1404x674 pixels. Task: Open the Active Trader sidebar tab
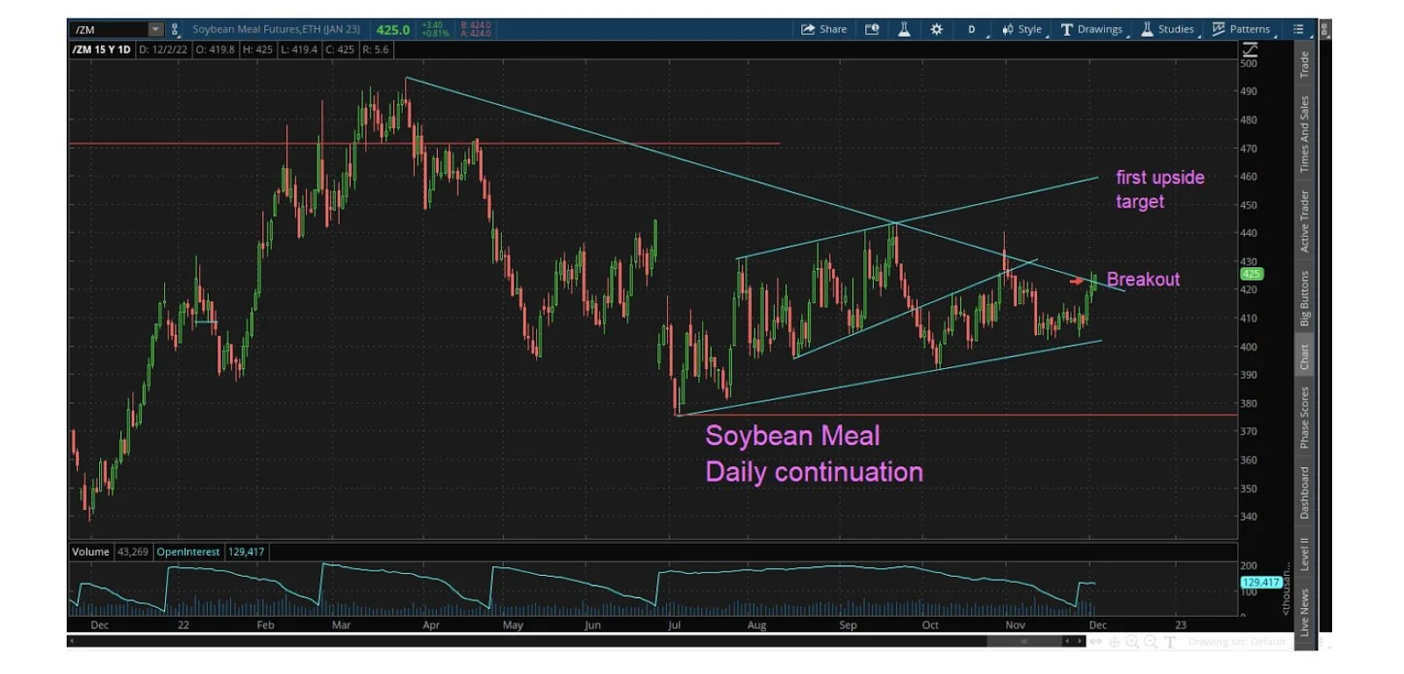[1305, 221]
